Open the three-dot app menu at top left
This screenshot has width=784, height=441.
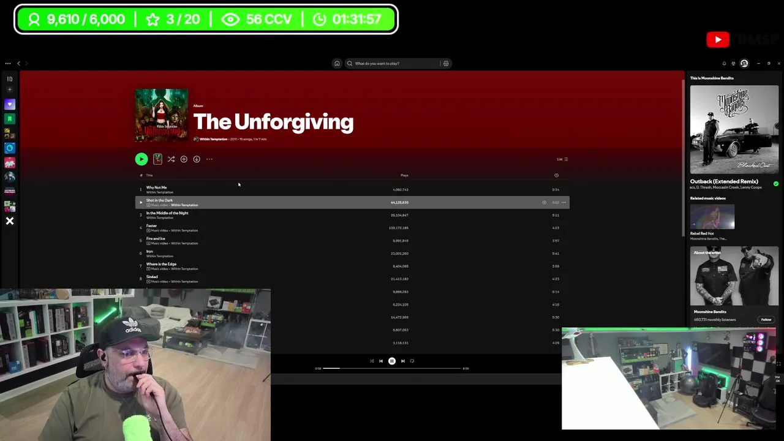8,64
